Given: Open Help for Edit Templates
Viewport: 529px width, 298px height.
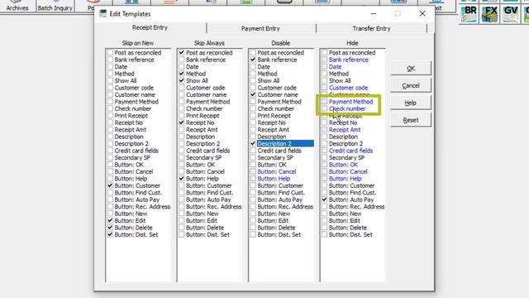Looking at the screenshot, I should pos(411,103).
